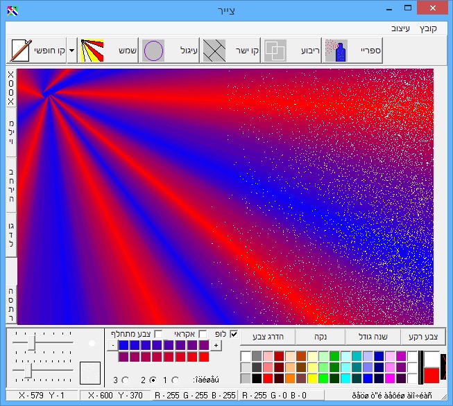Click the garbled credit text in the status bar
This screenshot has width=453, height=406.
pyautogui.click(x=392, y=396)
